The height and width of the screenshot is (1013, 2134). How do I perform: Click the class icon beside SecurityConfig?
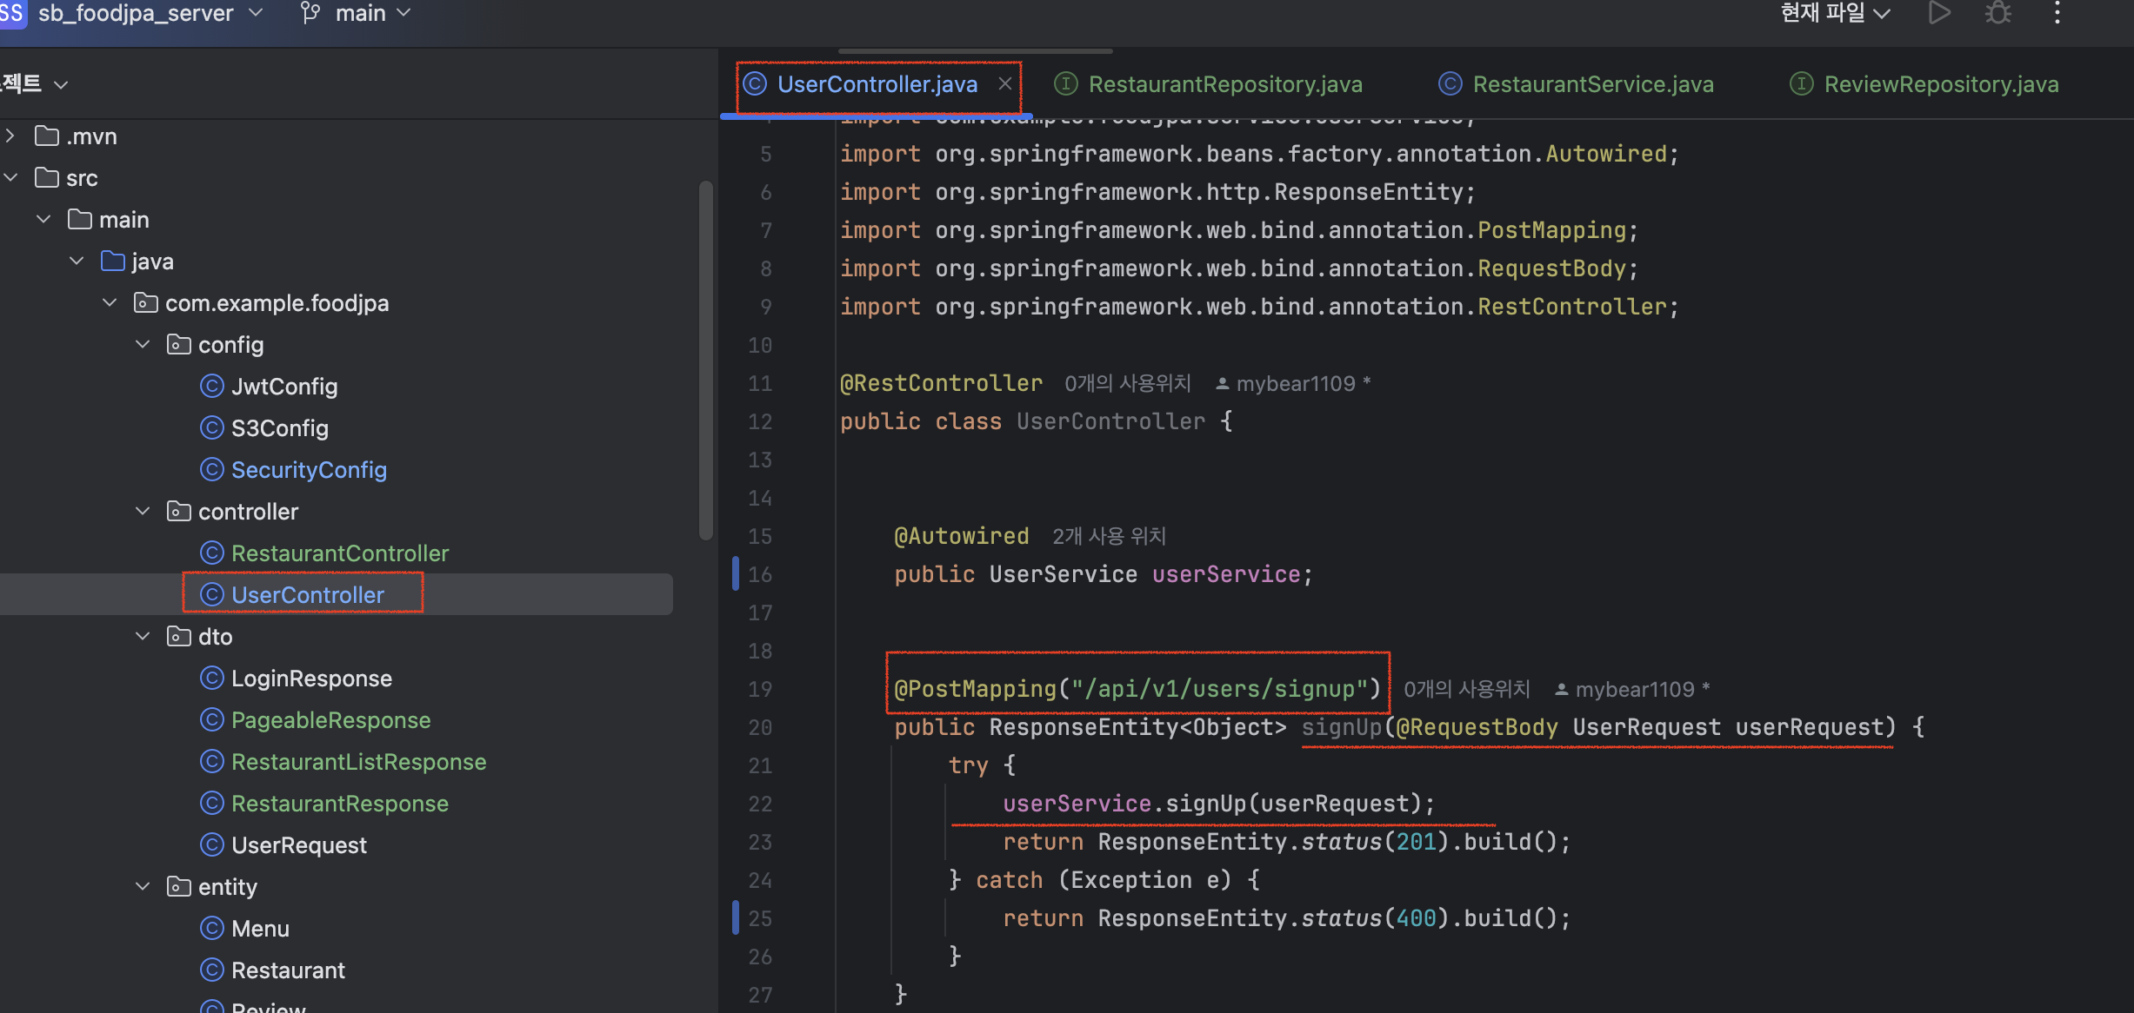211,469
